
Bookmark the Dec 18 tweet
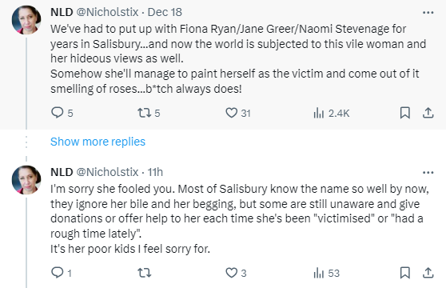click(405, 113)
